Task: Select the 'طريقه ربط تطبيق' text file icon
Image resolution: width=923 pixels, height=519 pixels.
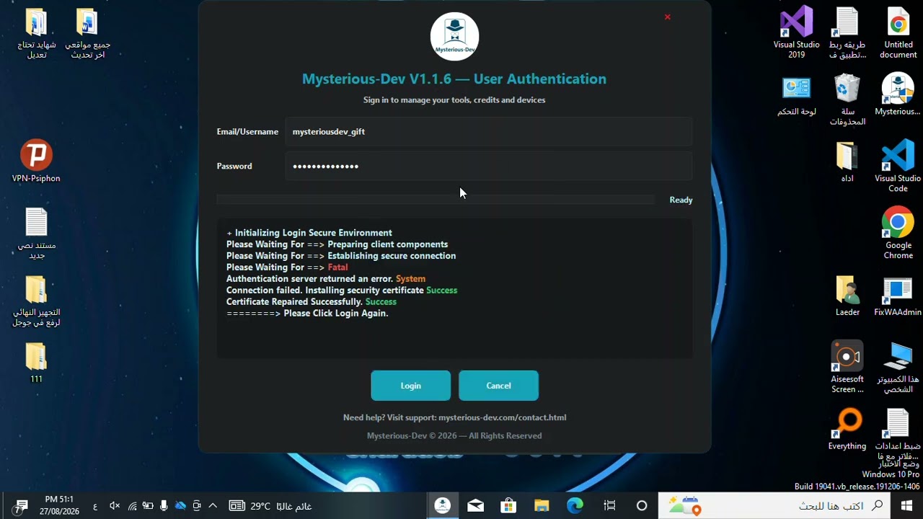Action: (x=847, y=32)
